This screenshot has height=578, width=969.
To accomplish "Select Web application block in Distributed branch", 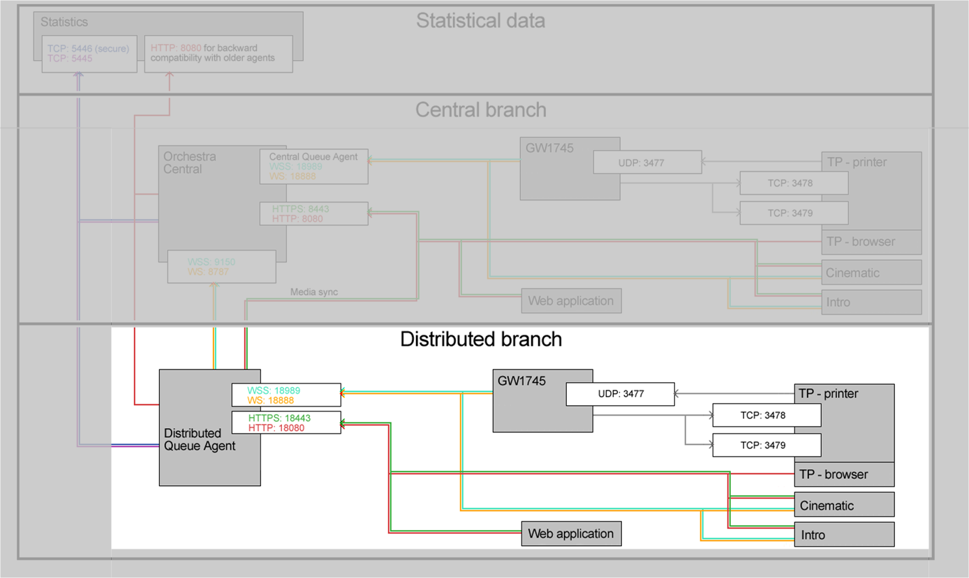I will click(570, 534).
